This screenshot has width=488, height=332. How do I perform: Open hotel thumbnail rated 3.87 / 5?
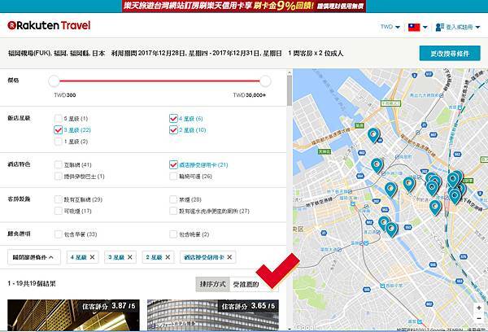[73, 315]
